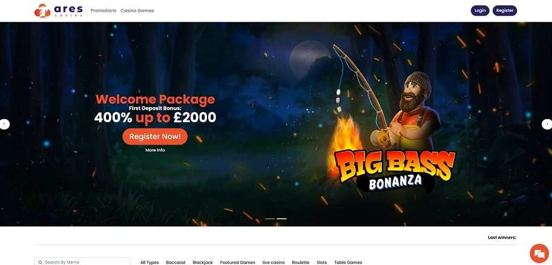The width and height of the screenshot is (552, 265).
Task: Filter games by Blackjack
Action: pyautogui.click(x=203, y=262)
